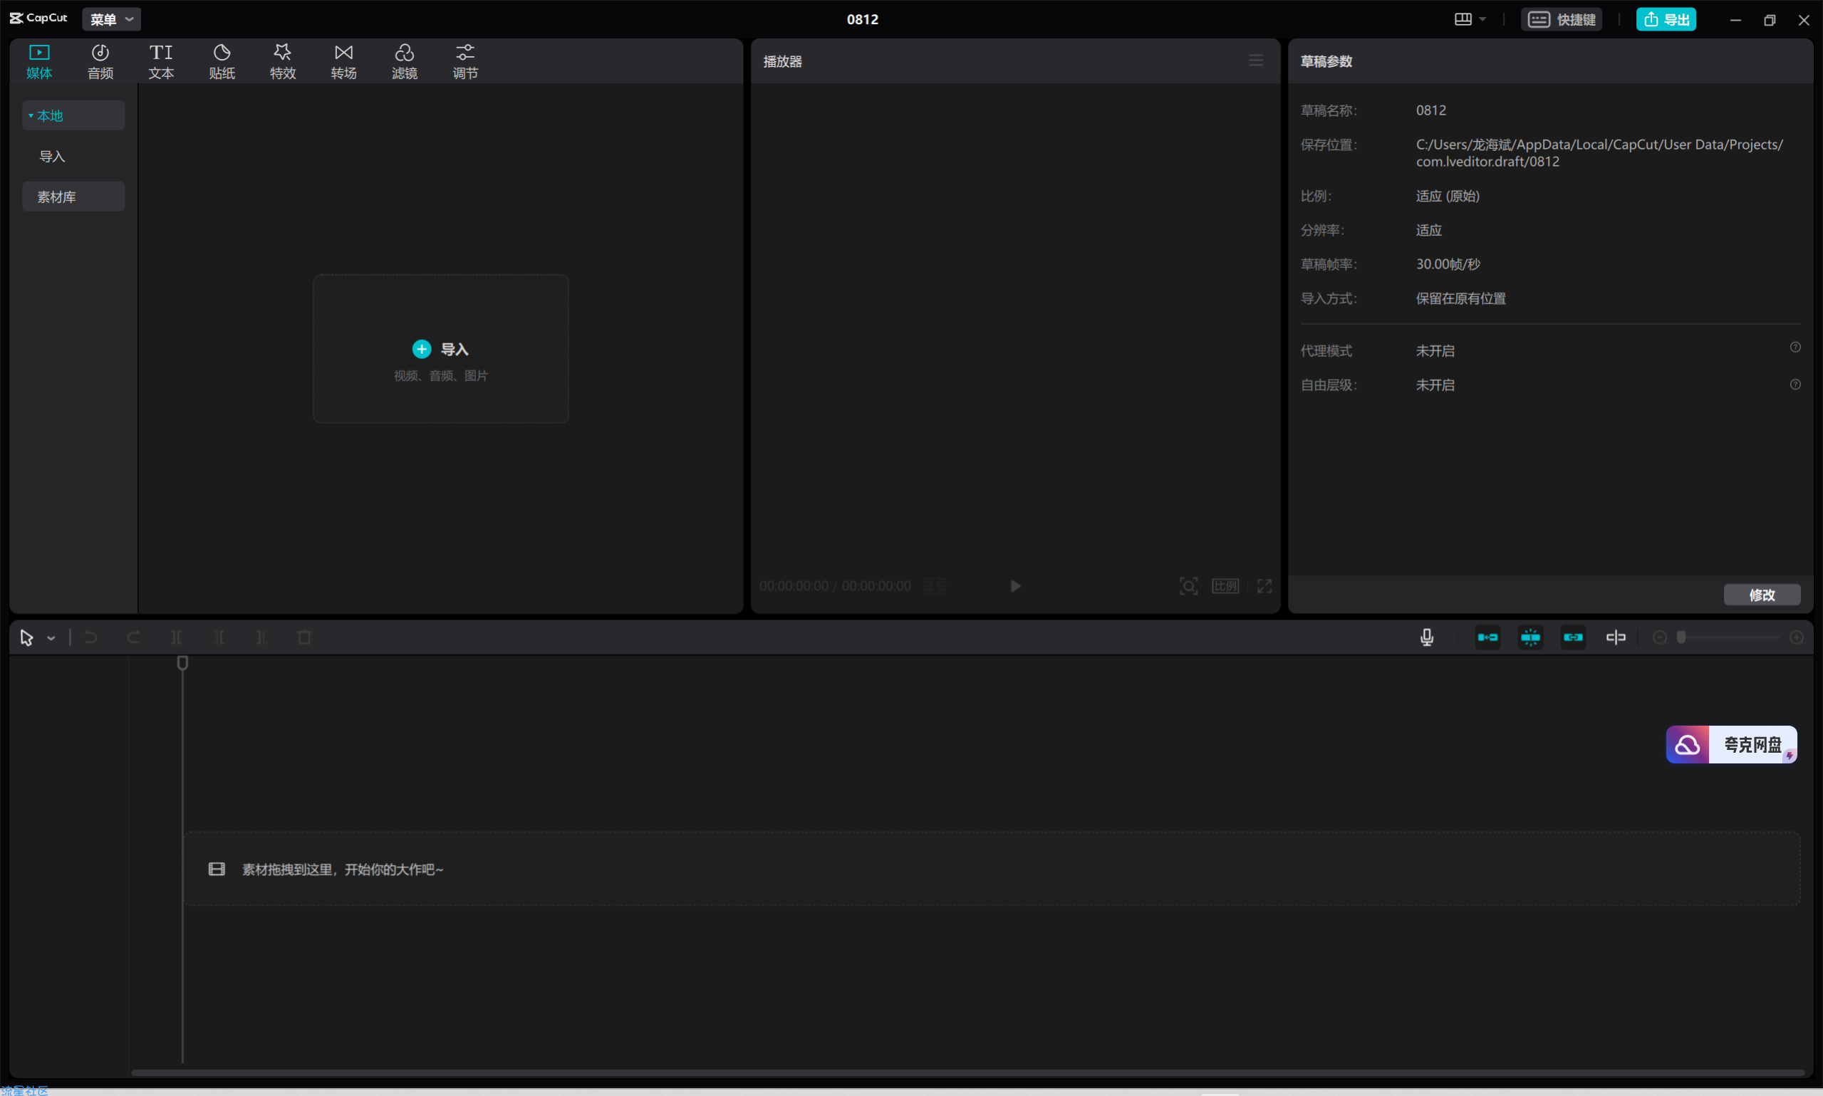
Task: Switch to the 转场 (Transitions) tab
Action: tap(343, 61)
